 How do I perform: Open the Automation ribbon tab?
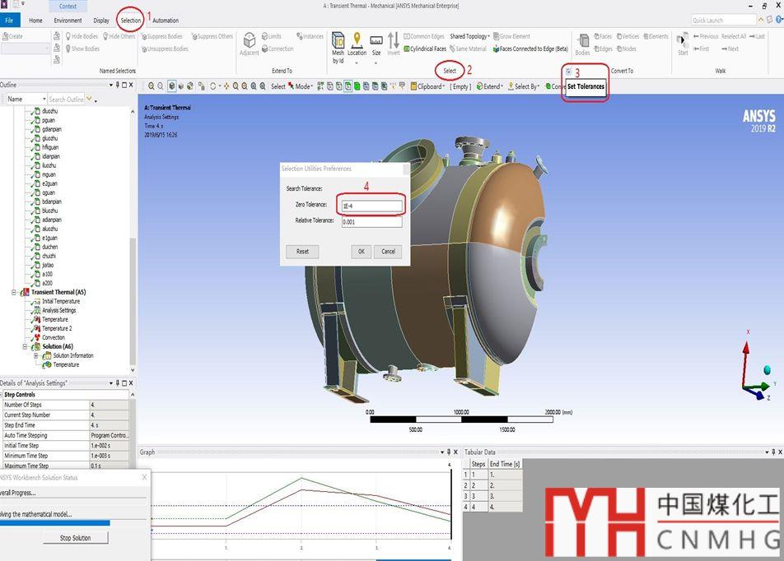(x=166, y=21)
